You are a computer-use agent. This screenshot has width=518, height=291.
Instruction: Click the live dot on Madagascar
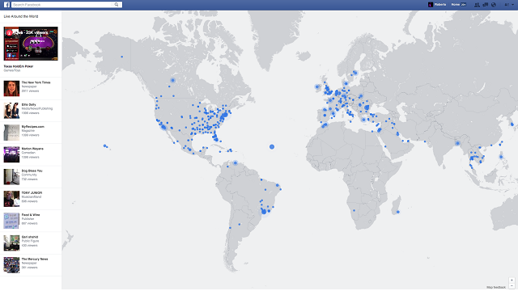pos(398,212)
